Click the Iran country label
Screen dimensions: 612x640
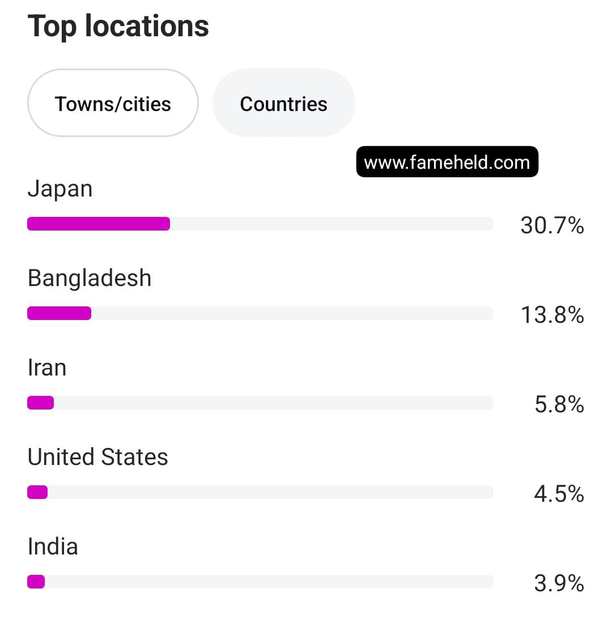(x=47, y=368)
